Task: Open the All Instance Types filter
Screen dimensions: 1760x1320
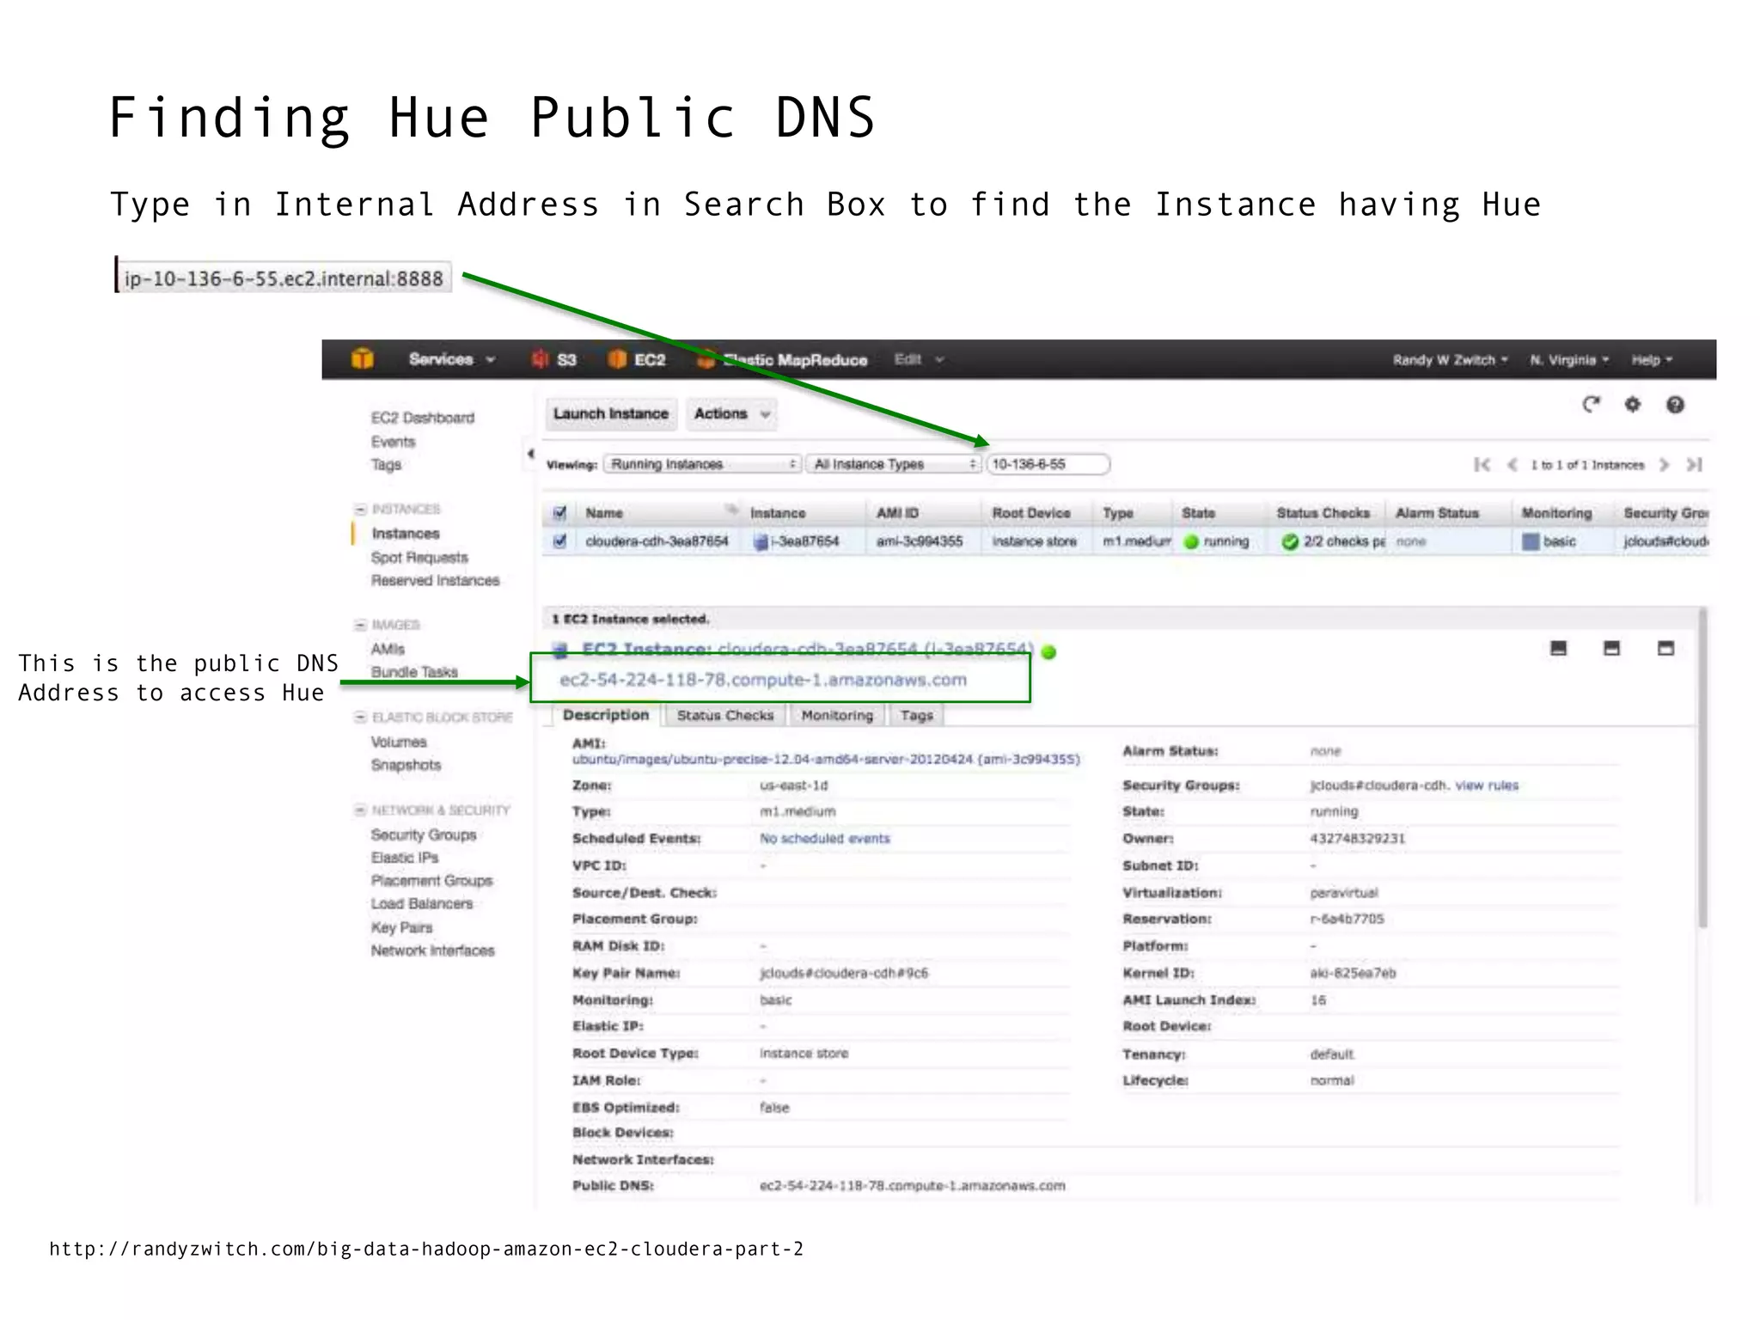Action: [x=893, y=464]
